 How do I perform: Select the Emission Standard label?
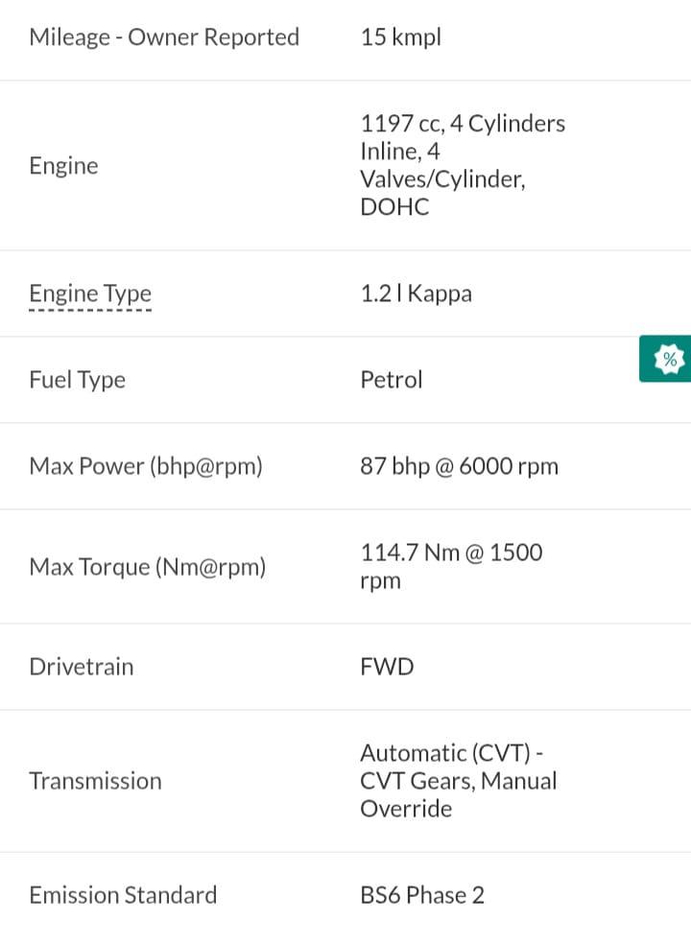point(123,895)
